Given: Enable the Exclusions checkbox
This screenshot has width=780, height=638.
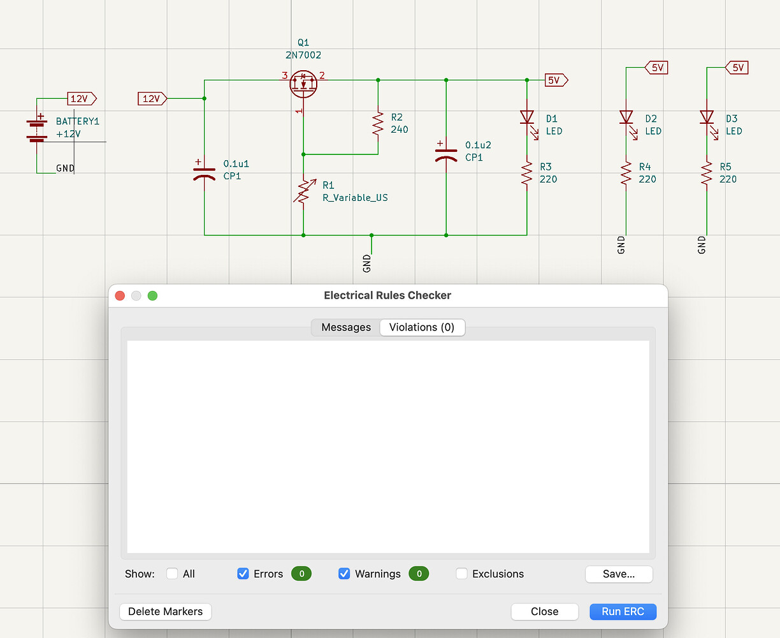Looking at the screenshot, I should pos(461,574).
